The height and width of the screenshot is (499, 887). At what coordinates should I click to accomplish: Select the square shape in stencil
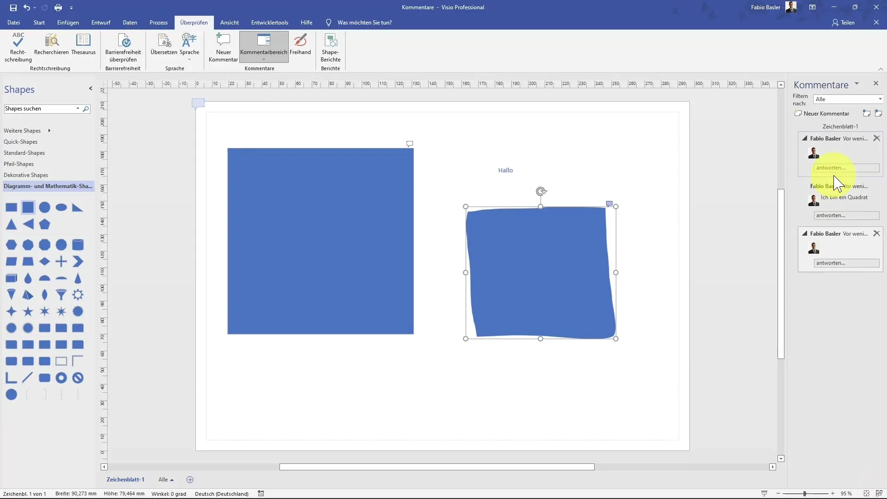click(x=28, y=207)
